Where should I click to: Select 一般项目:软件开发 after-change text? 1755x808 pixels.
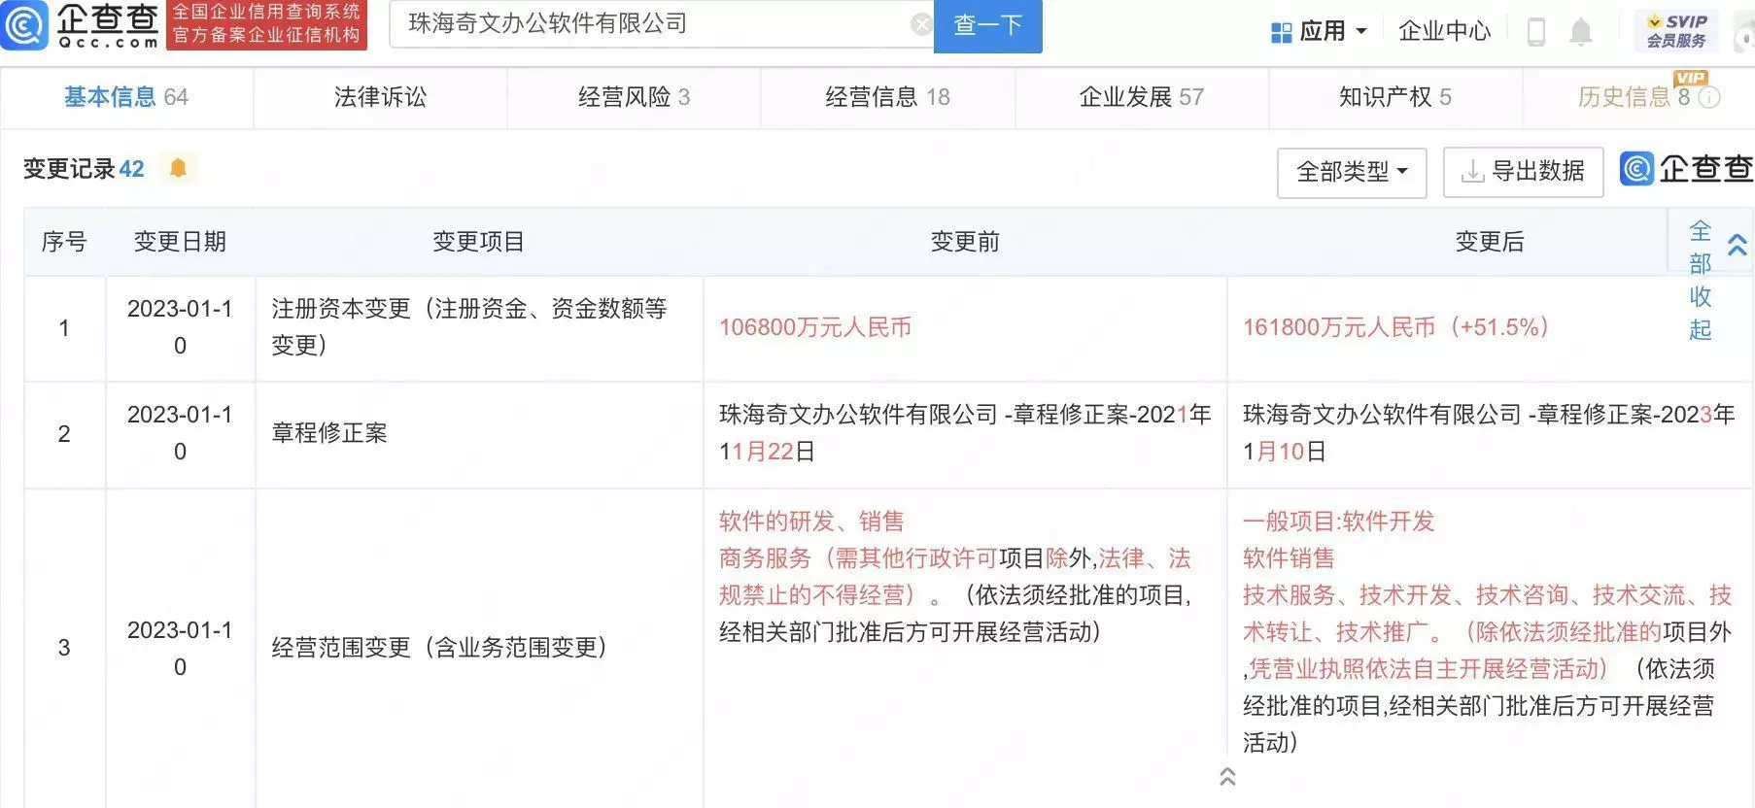1338,522
